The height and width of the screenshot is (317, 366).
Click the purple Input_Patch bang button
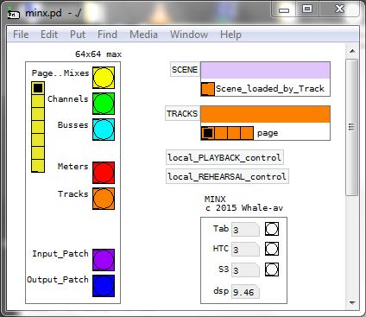[104, 260]
